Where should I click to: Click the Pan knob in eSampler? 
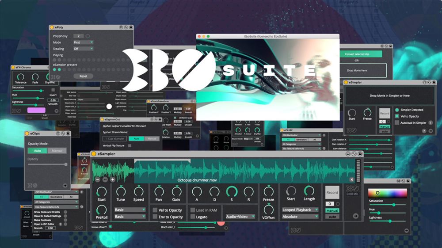click(x=159, y=192)
